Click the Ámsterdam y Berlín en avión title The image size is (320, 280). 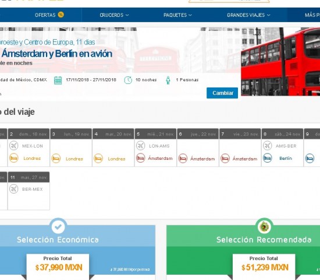(x=57, y=54)
